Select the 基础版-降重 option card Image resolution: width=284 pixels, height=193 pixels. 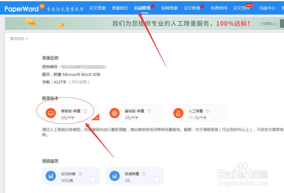(x=135, y=113)
